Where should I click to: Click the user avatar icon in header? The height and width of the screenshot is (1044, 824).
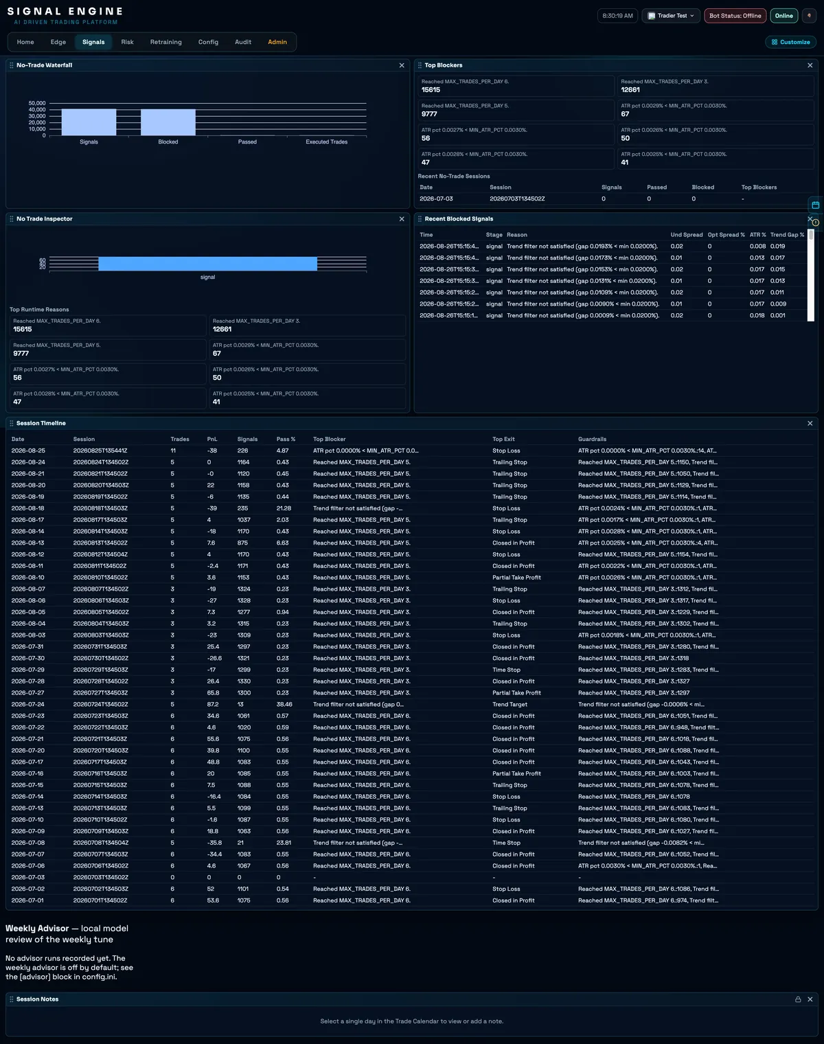pyautogui.click(x=809, y=16)
